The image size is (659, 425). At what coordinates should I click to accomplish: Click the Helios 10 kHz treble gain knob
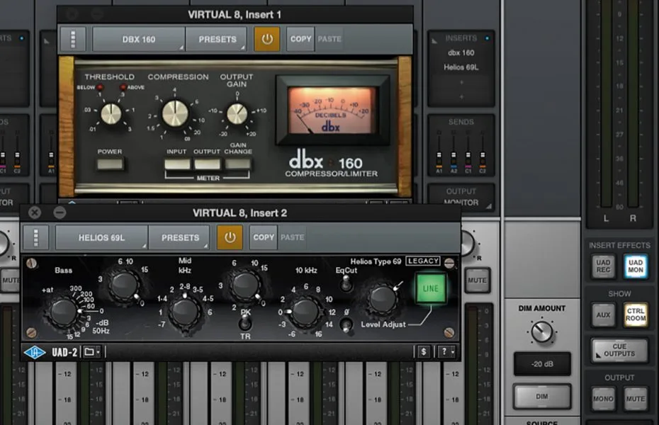305,312
